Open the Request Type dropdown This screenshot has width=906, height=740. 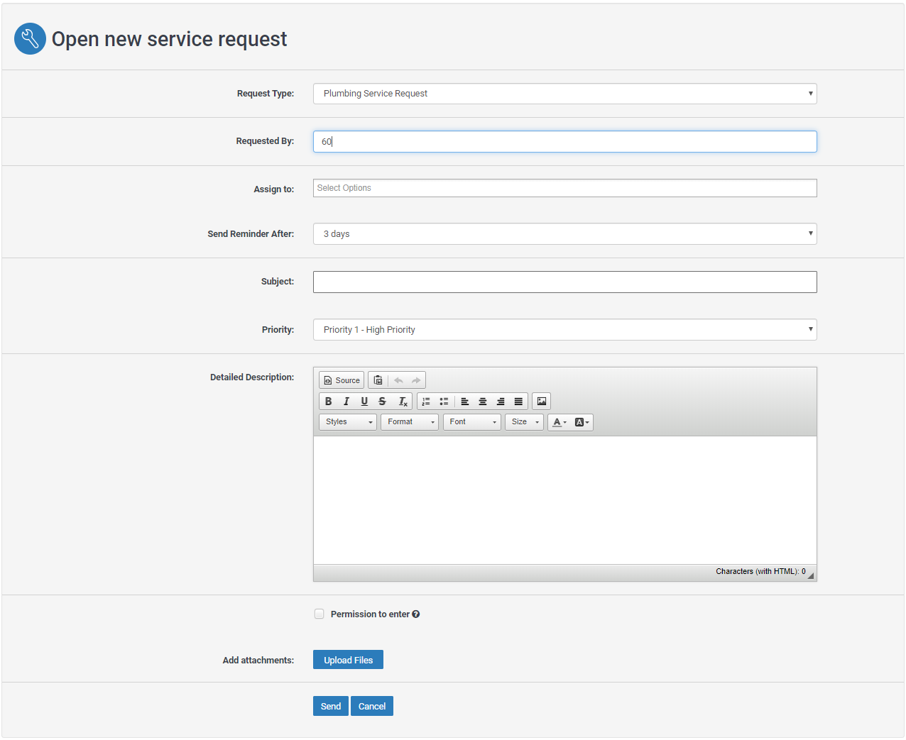(564, 94)
